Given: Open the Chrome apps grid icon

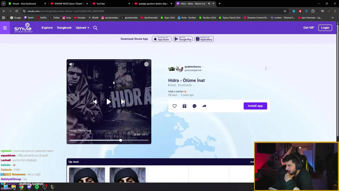Looking at the screenshot, I should pyautogui.click(x=3, y=18).
